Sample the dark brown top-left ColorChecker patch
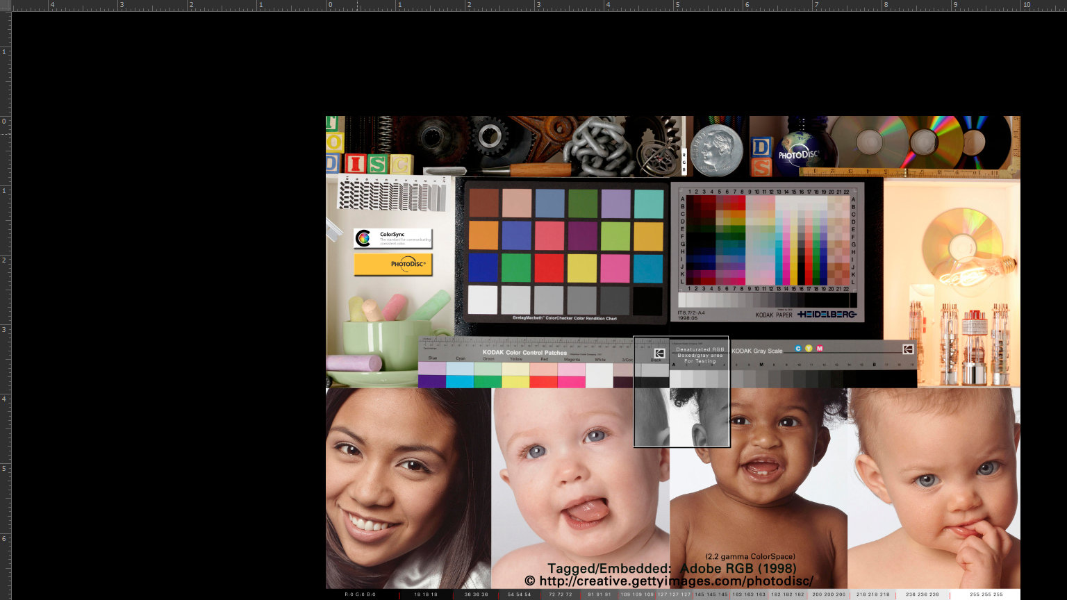 pos(483,203)
